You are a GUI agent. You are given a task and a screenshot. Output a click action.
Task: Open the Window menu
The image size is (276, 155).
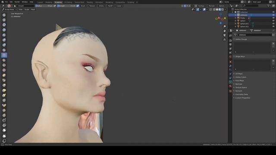[x=25, y=2]
